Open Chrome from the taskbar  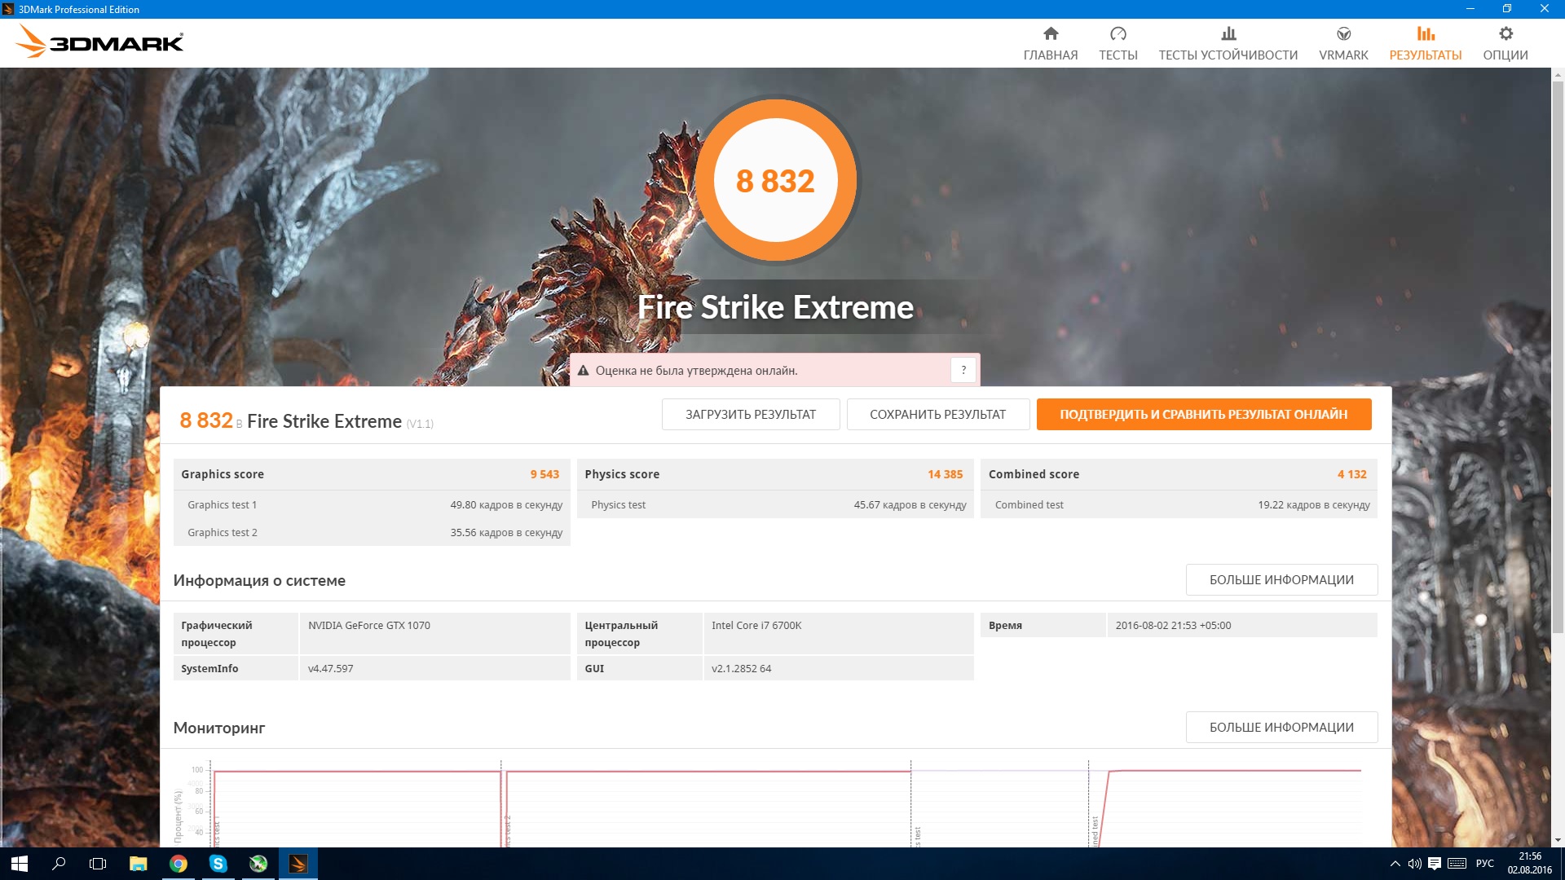pyautogui.click(x=178, y=864)
